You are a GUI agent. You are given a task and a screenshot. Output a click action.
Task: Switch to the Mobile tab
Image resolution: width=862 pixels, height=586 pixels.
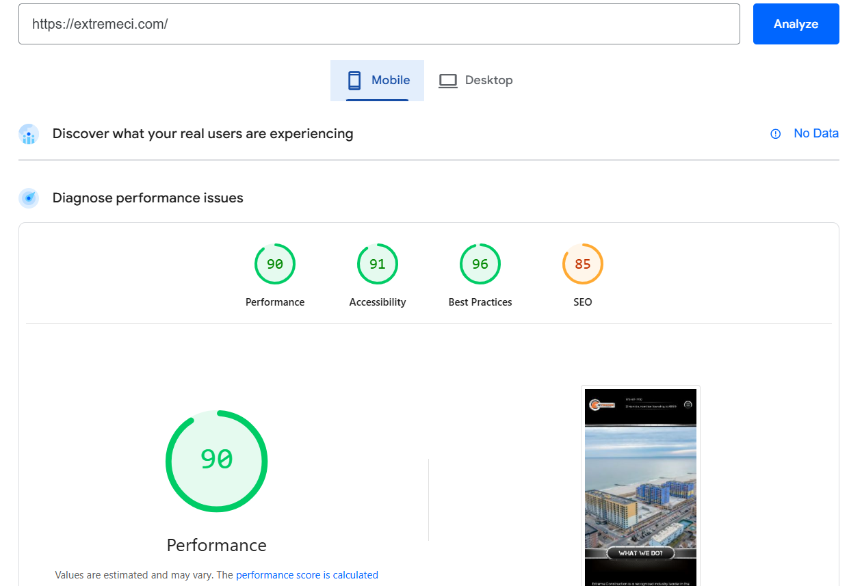(377, 81)
